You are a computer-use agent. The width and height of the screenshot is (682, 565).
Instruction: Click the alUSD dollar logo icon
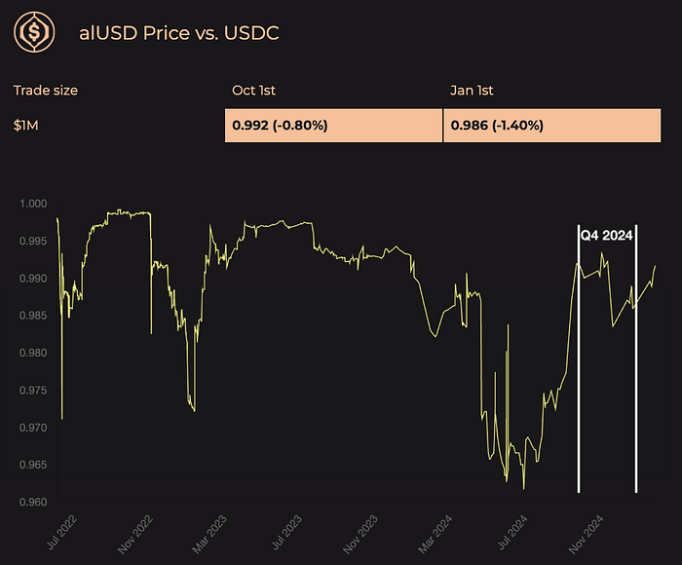[34, 32]
